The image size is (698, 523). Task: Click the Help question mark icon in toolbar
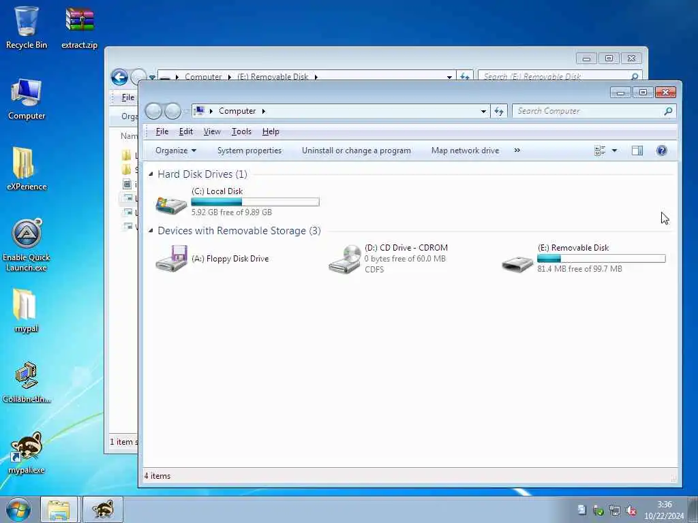[661, 150]
